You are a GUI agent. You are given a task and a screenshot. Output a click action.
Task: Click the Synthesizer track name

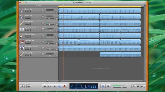click(29, 40)
